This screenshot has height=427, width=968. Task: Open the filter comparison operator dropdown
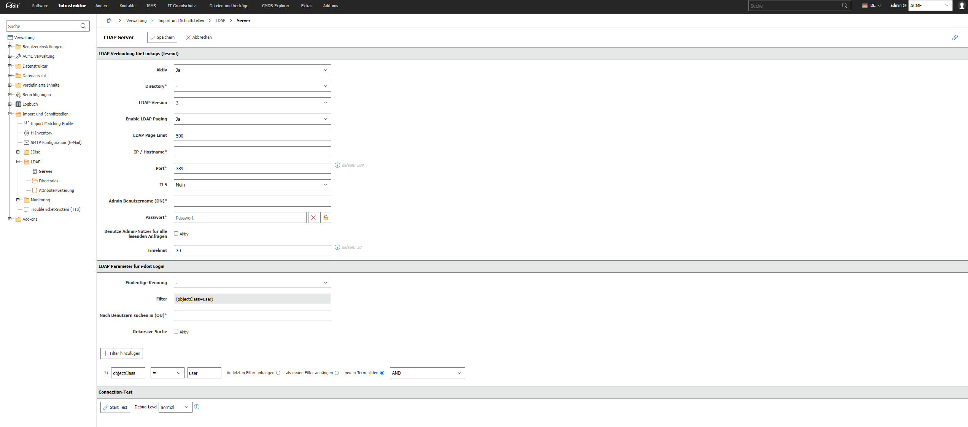[167, 373]
